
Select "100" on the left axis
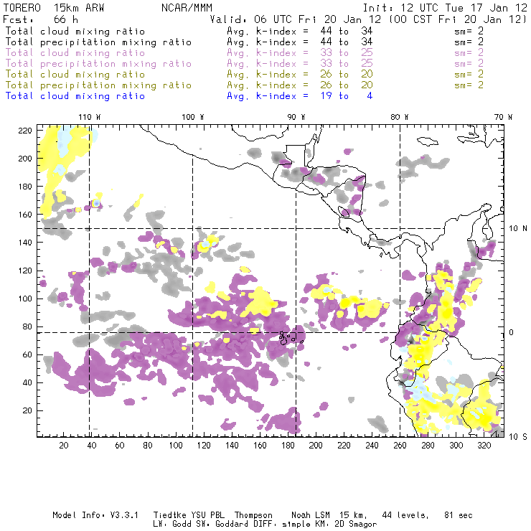pyautogui.click(x=25, y=299)
